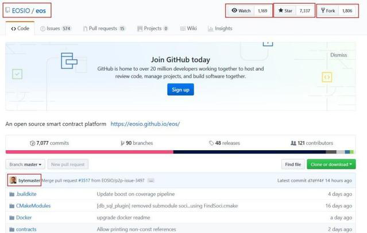Click the code brackets icon on Code tab
Screen dimensions: 367x233
click(14, 29)
